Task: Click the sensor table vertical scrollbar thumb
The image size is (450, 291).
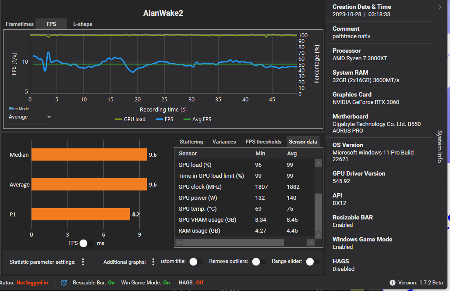Action: (x=318, y=212)
